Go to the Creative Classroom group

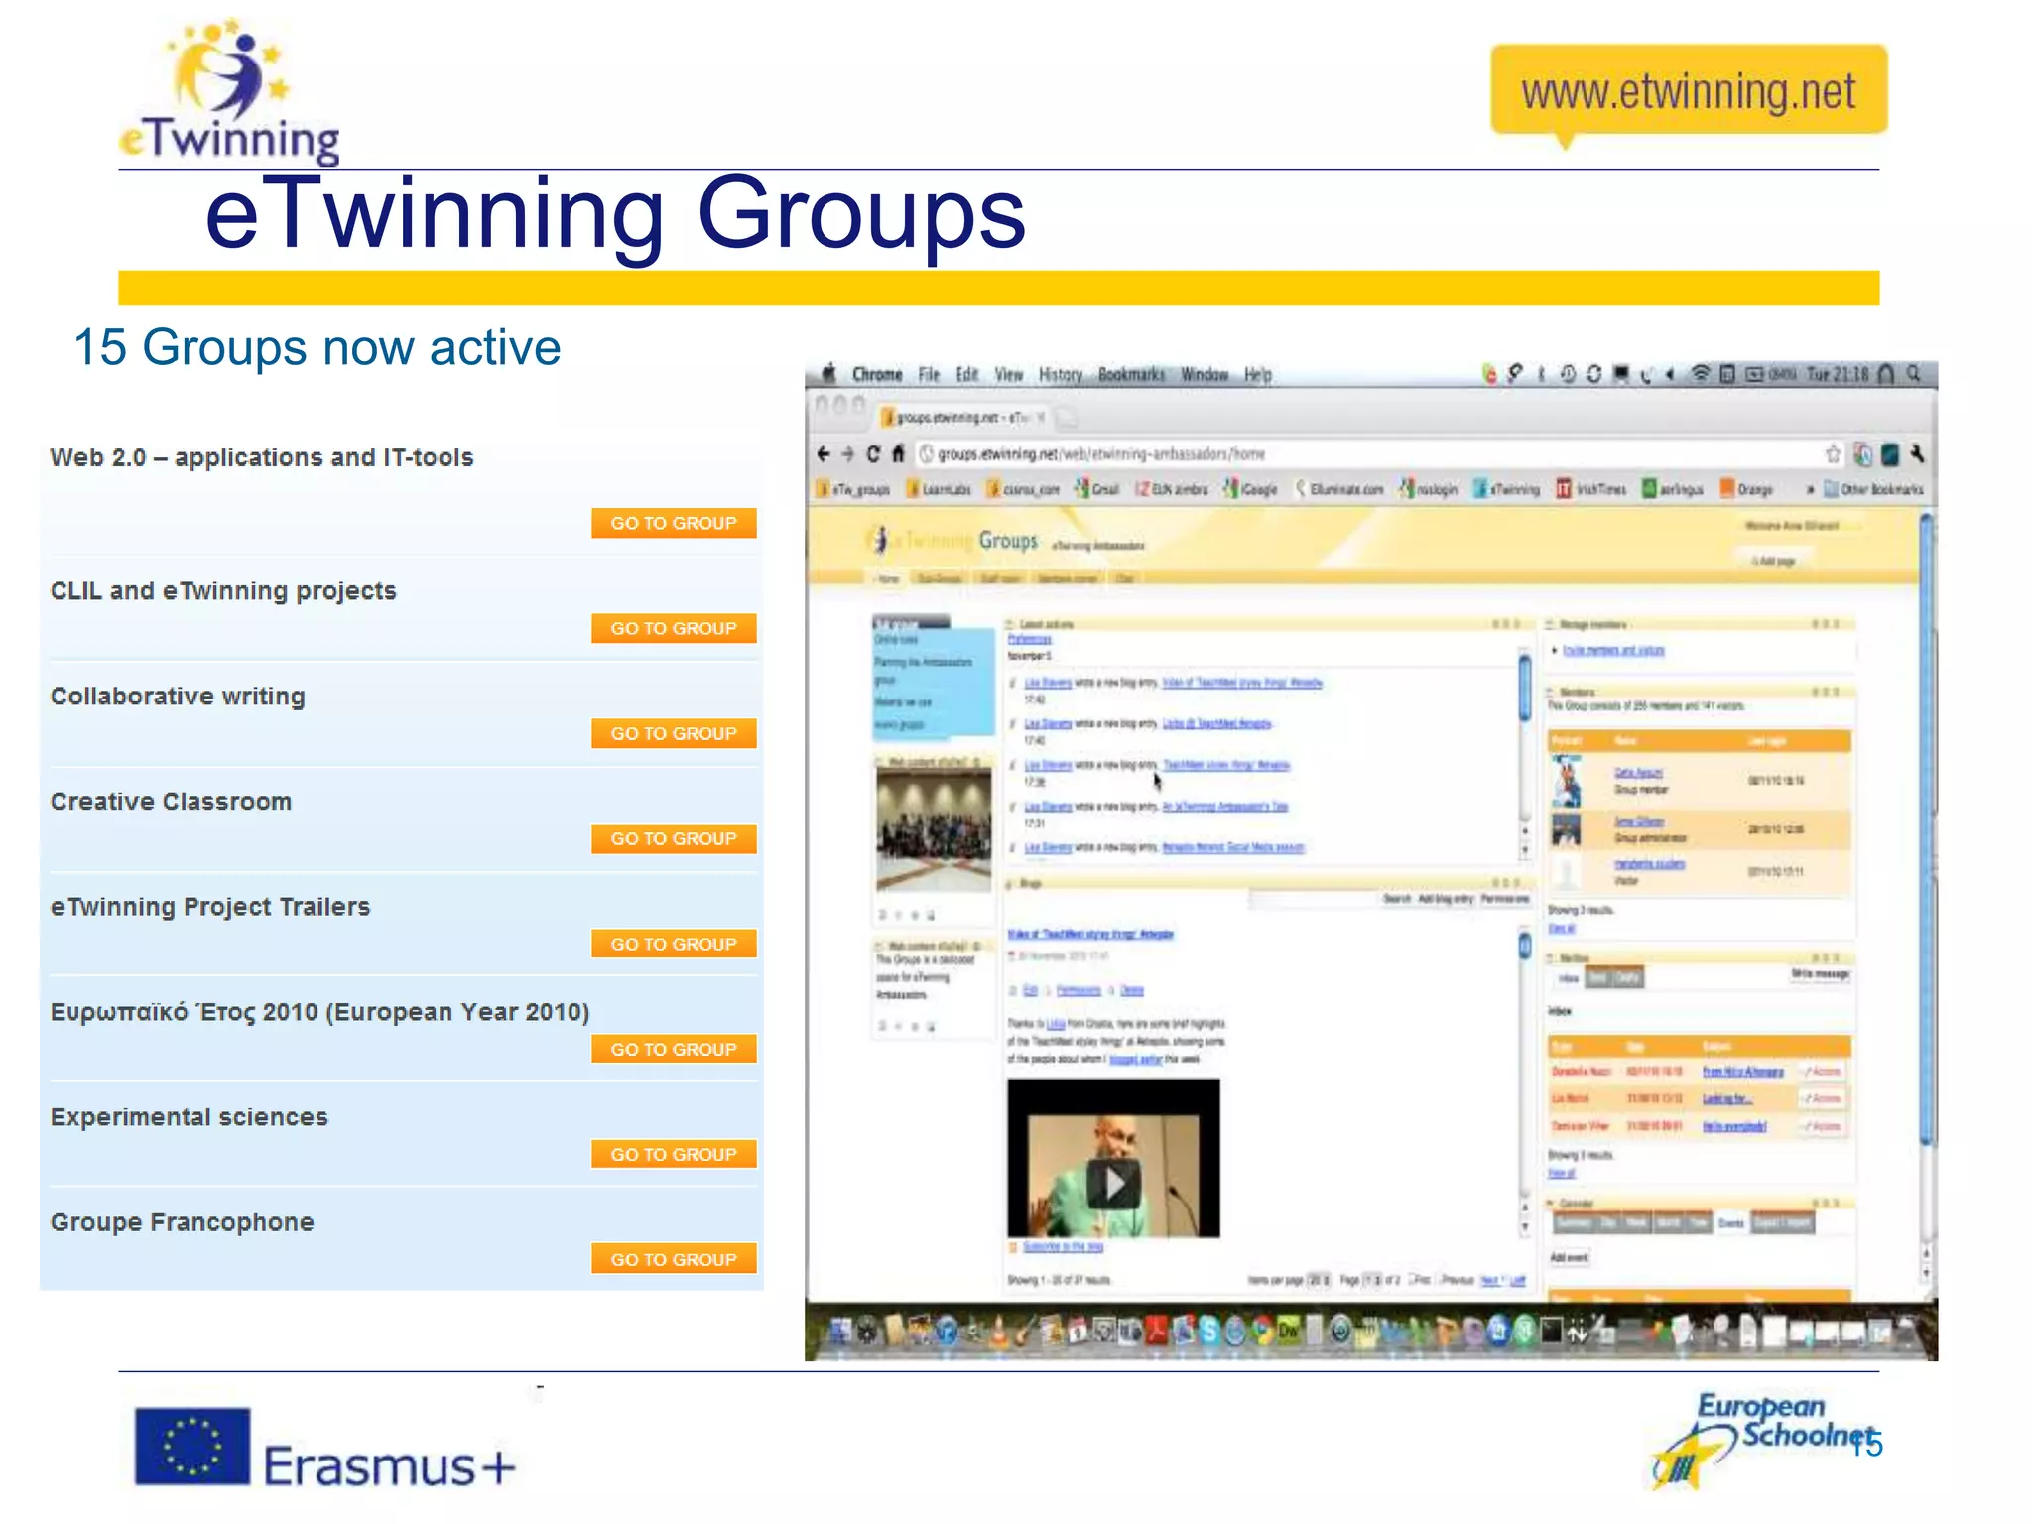(x=674, y=838)
